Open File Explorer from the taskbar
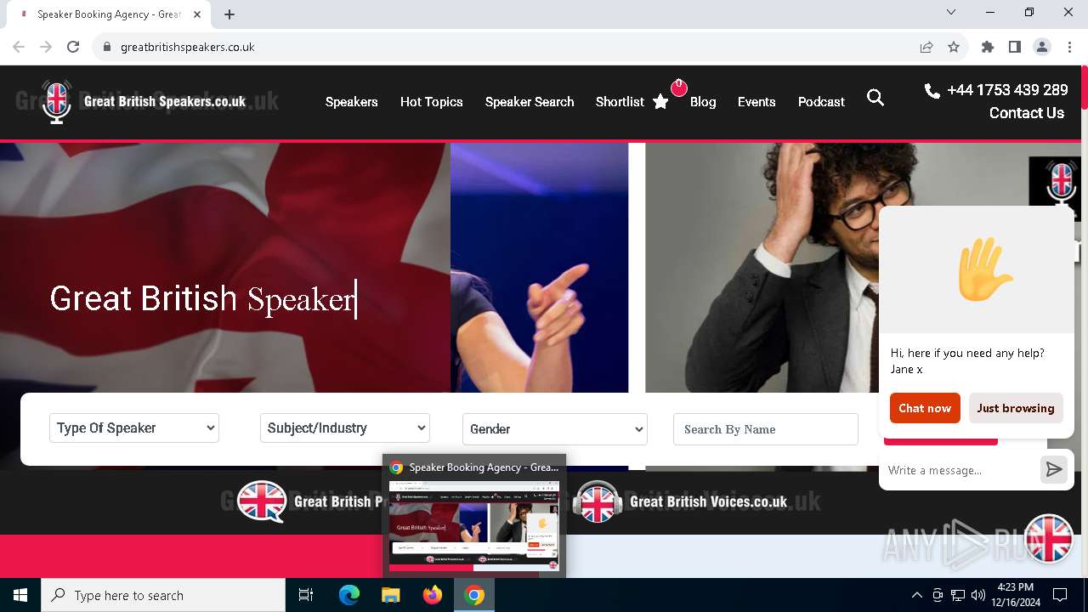This screenshot has width=1088, height=612. pos(391,595)
